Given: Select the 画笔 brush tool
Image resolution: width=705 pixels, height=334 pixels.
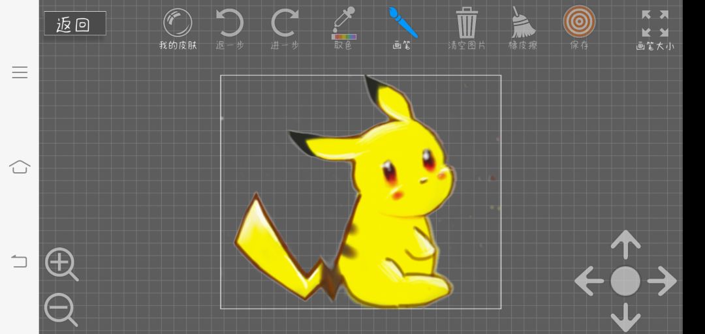Looking at the screenshot, I should point(403,22).
